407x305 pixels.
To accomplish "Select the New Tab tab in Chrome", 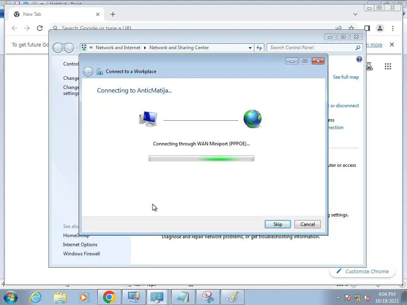I will pos(56,14).
